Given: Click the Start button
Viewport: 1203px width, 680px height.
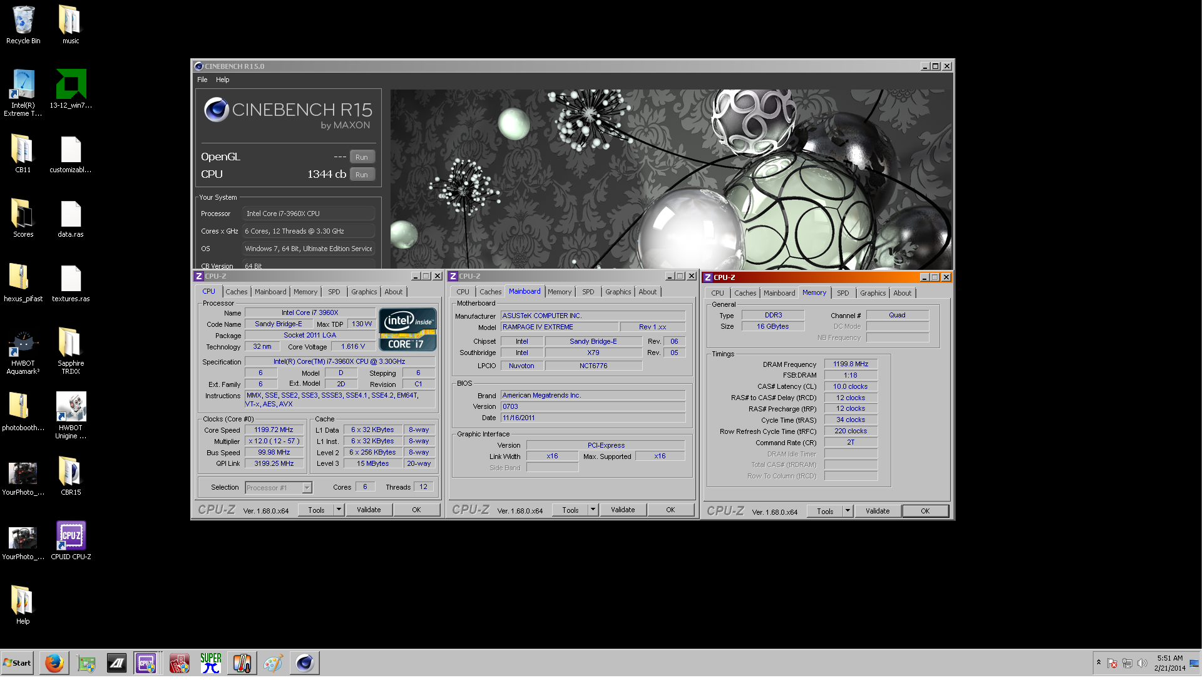Looking at the screenshot, I should 18,663.
